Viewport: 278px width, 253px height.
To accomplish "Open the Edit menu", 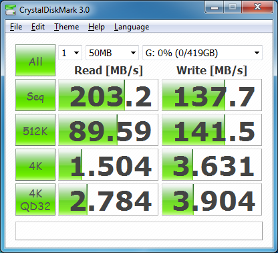I will click(x=38, y=27).
